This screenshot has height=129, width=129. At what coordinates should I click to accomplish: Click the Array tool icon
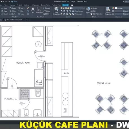(x=19, y=14)
